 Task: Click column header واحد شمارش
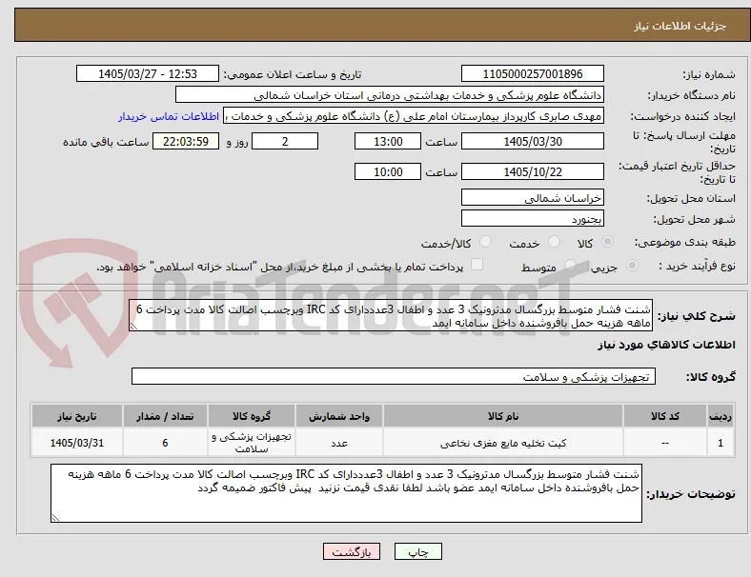[x=339, y=416]
